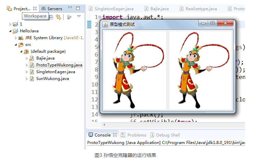Screen dimensions: 271x159
Task: Expand SingletonEager.java tree node
Action: click(27, 72)
